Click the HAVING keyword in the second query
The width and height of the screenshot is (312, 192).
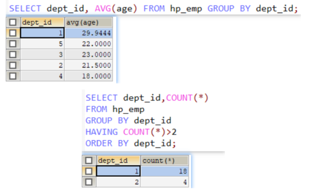[x=102, y=132]
